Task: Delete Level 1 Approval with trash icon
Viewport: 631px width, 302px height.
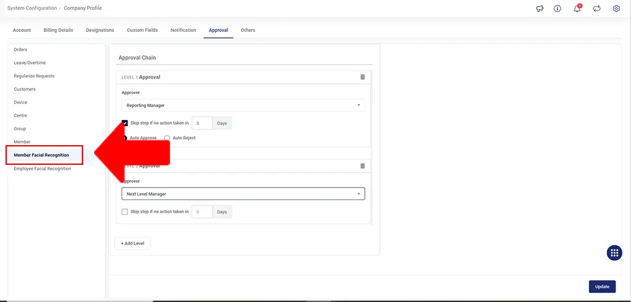Action: coord(362,77)
